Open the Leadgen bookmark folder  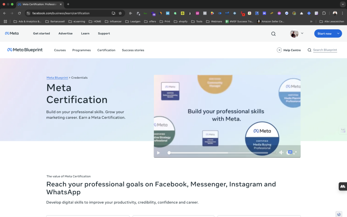133,22
